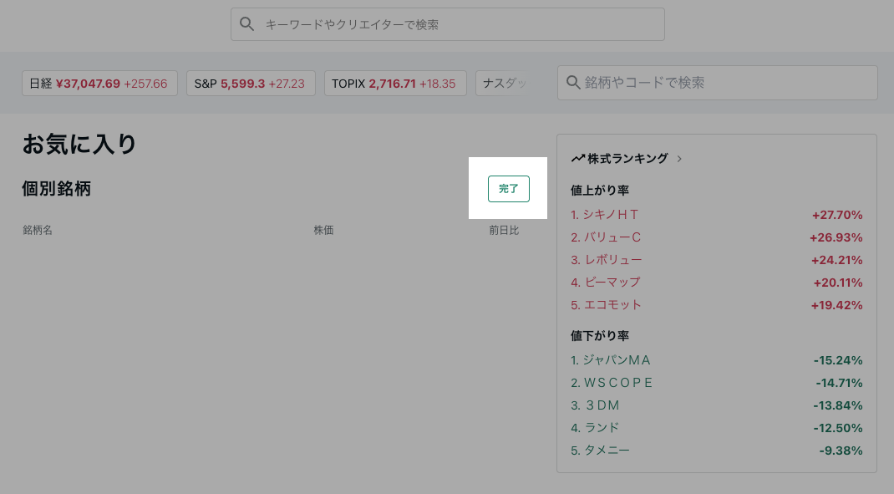Open loser WSCOPE
The image size is (894, 494).
tap(612, 383)
